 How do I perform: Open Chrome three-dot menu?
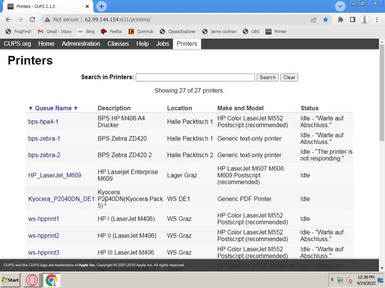pyautogui.click(x=377, y=19)
